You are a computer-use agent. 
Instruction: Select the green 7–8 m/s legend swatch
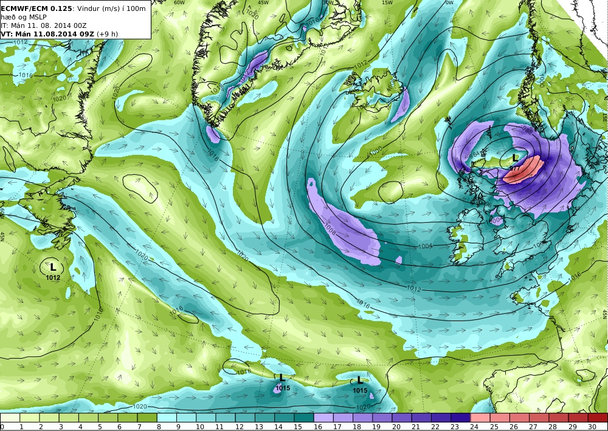[x=147, y=418]
